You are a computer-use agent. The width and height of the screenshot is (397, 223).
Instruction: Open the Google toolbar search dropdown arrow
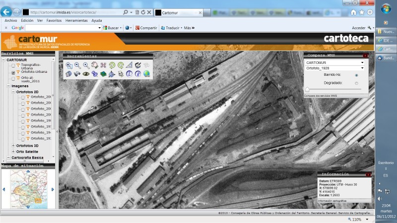(100, 28)
